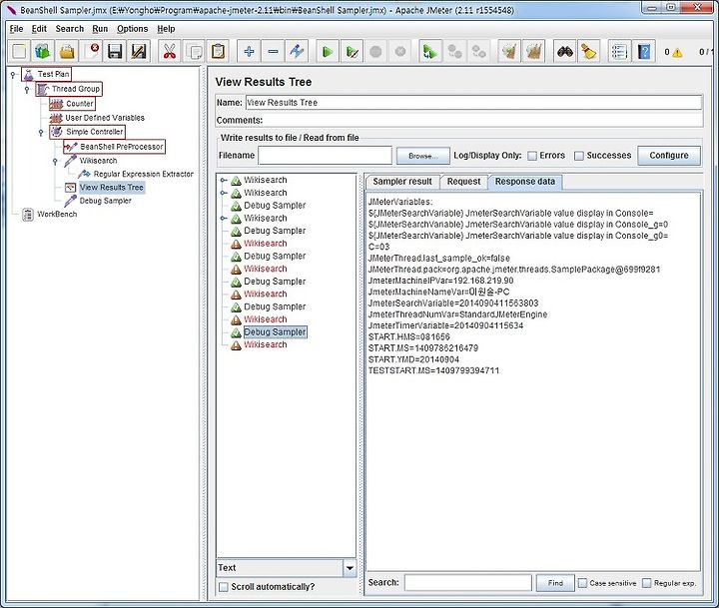Click into the Name text field
This screenshot has height=608, width=719.
pyautogui.click(x=473, y=103)
